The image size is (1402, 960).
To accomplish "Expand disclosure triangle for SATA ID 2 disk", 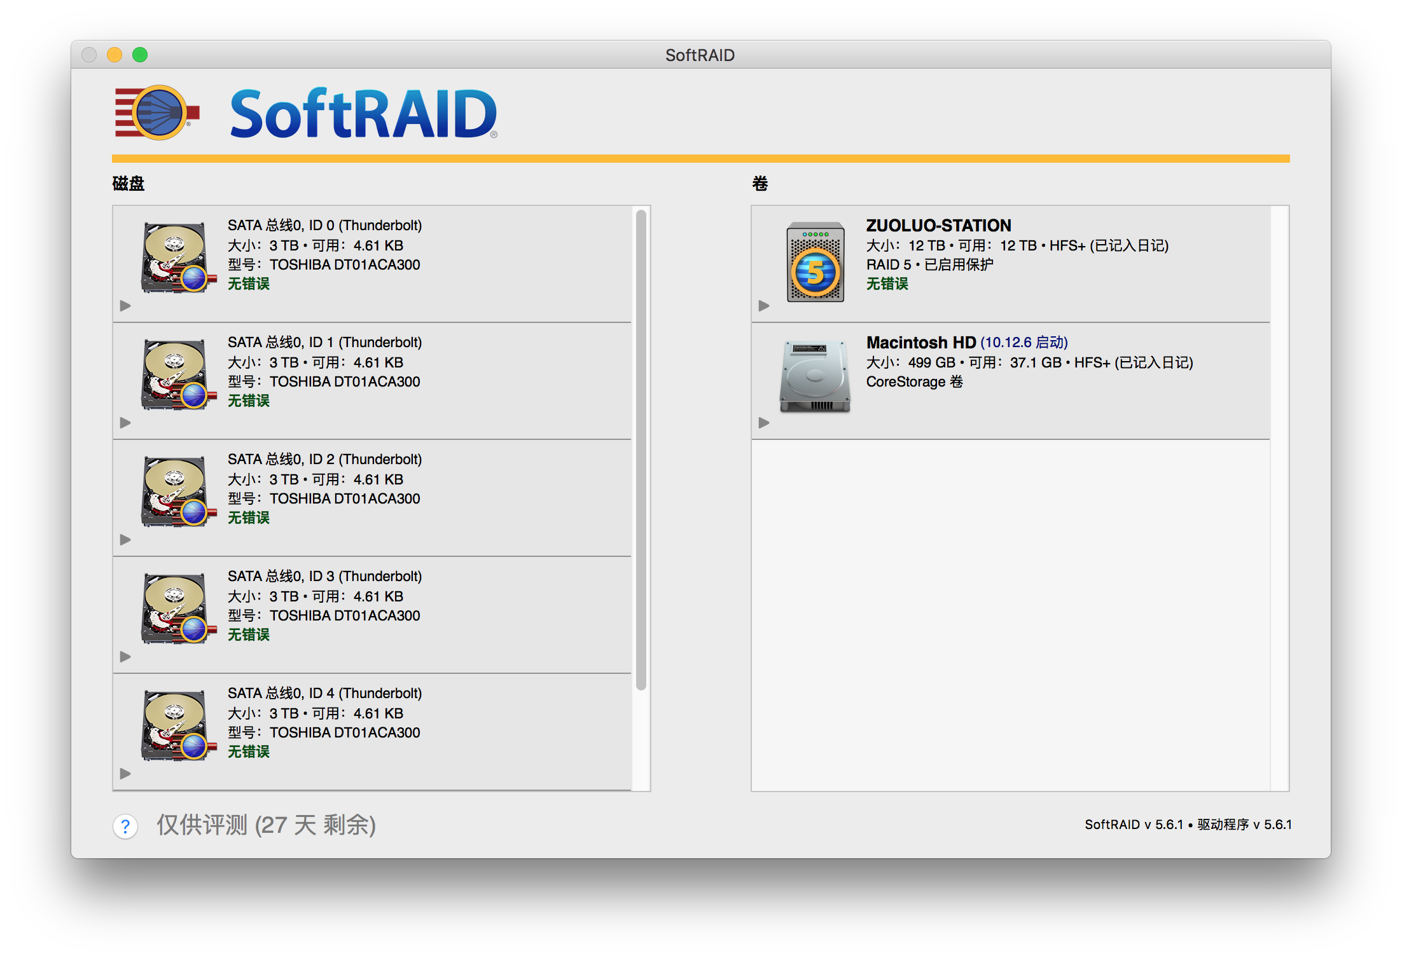I will coord(125,540).
